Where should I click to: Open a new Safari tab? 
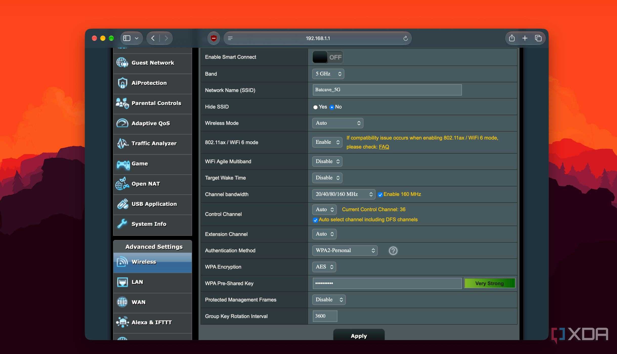(x=525, y=38)
